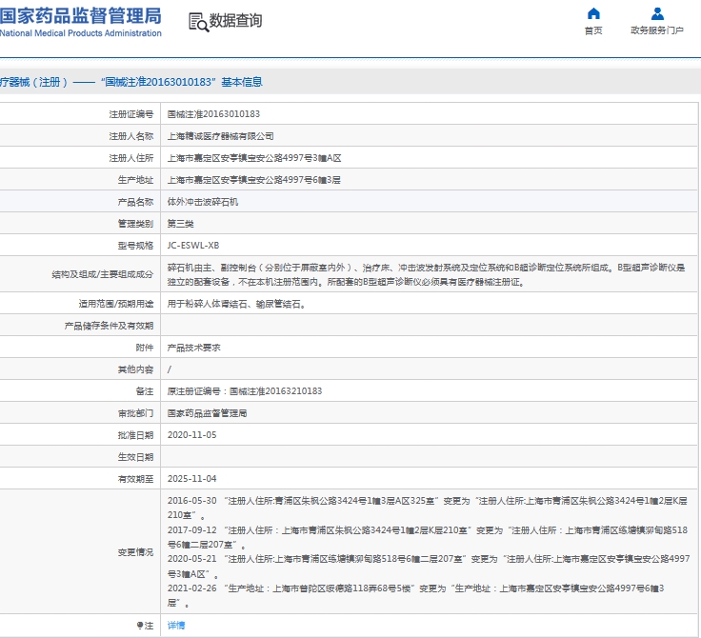Viewport: 701px width, 638px height.
Task: Click the 变更情况 field label
Action: pyautogui.click(x=135, y=552)
